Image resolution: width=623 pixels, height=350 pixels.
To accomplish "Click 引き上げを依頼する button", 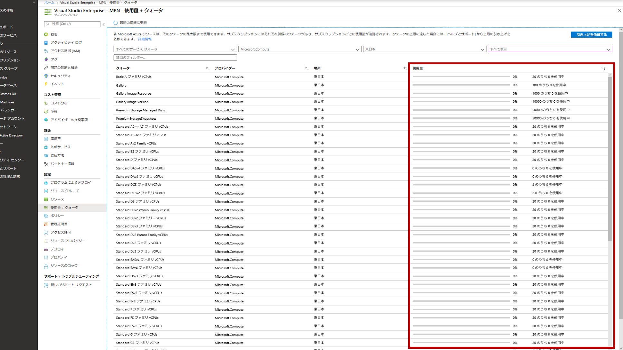I will [591, 35].
